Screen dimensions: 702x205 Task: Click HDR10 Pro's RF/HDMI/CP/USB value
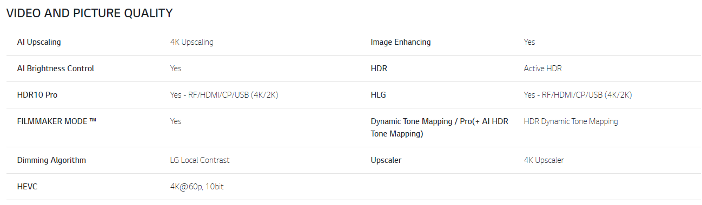tap(224, 95)
